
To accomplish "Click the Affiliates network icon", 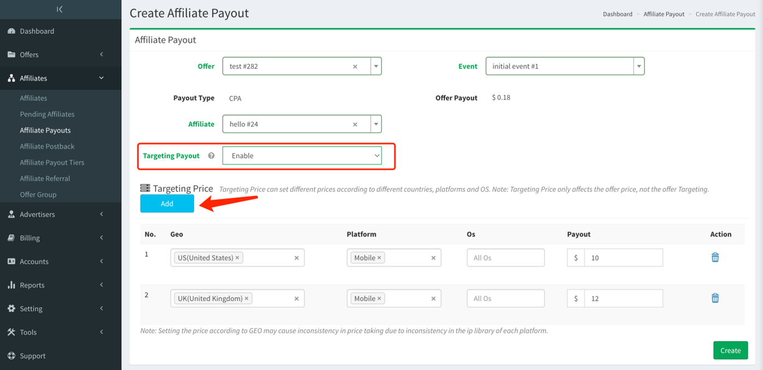I will [x=11, y=78].
